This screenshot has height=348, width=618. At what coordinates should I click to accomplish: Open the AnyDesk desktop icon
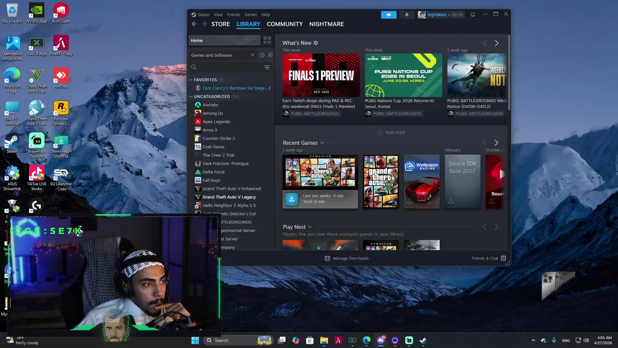61,78
